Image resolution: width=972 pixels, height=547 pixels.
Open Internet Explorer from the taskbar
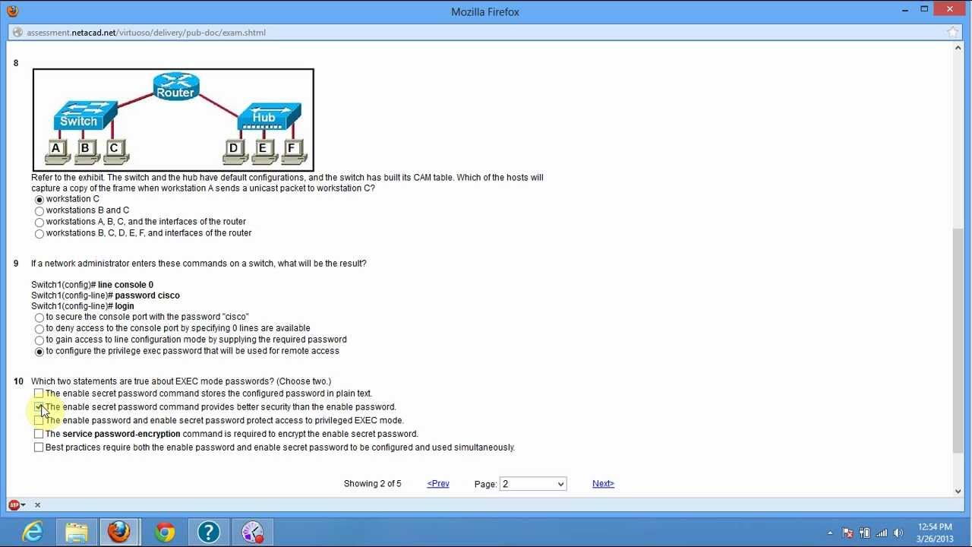33,532
